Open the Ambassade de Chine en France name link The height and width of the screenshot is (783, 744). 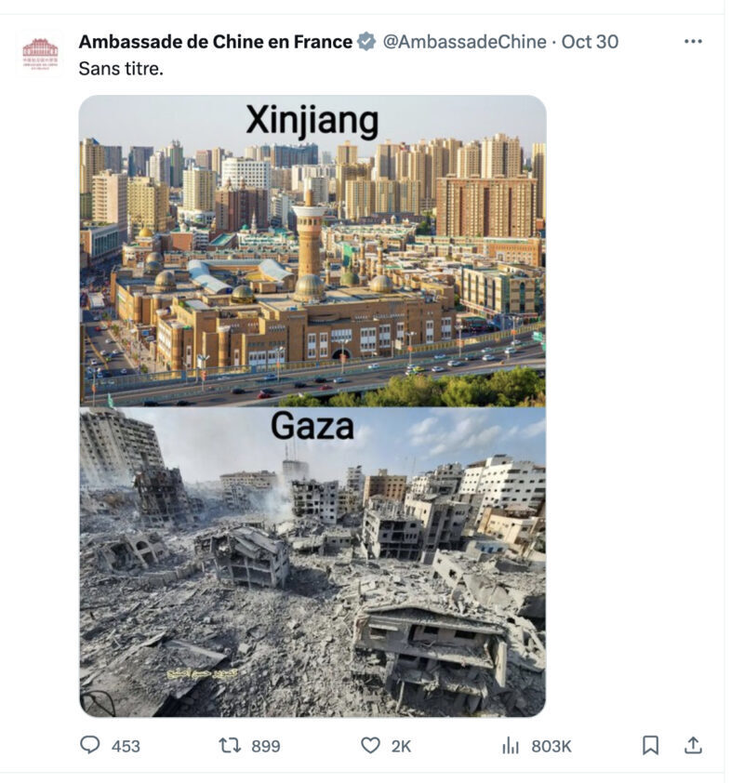(215, 42)
